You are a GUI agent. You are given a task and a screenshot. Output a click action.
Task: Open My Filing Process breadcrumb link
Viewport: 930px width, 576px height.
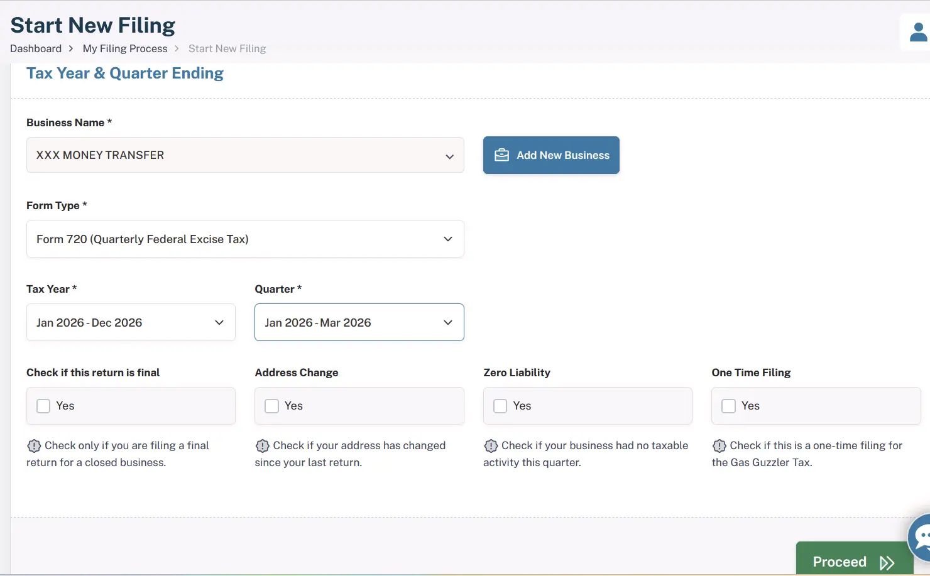click(125, 49)
